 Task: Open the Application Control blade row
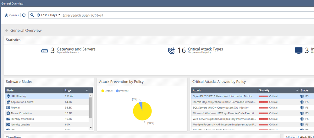pyautogui.click(x=22, y=102)
